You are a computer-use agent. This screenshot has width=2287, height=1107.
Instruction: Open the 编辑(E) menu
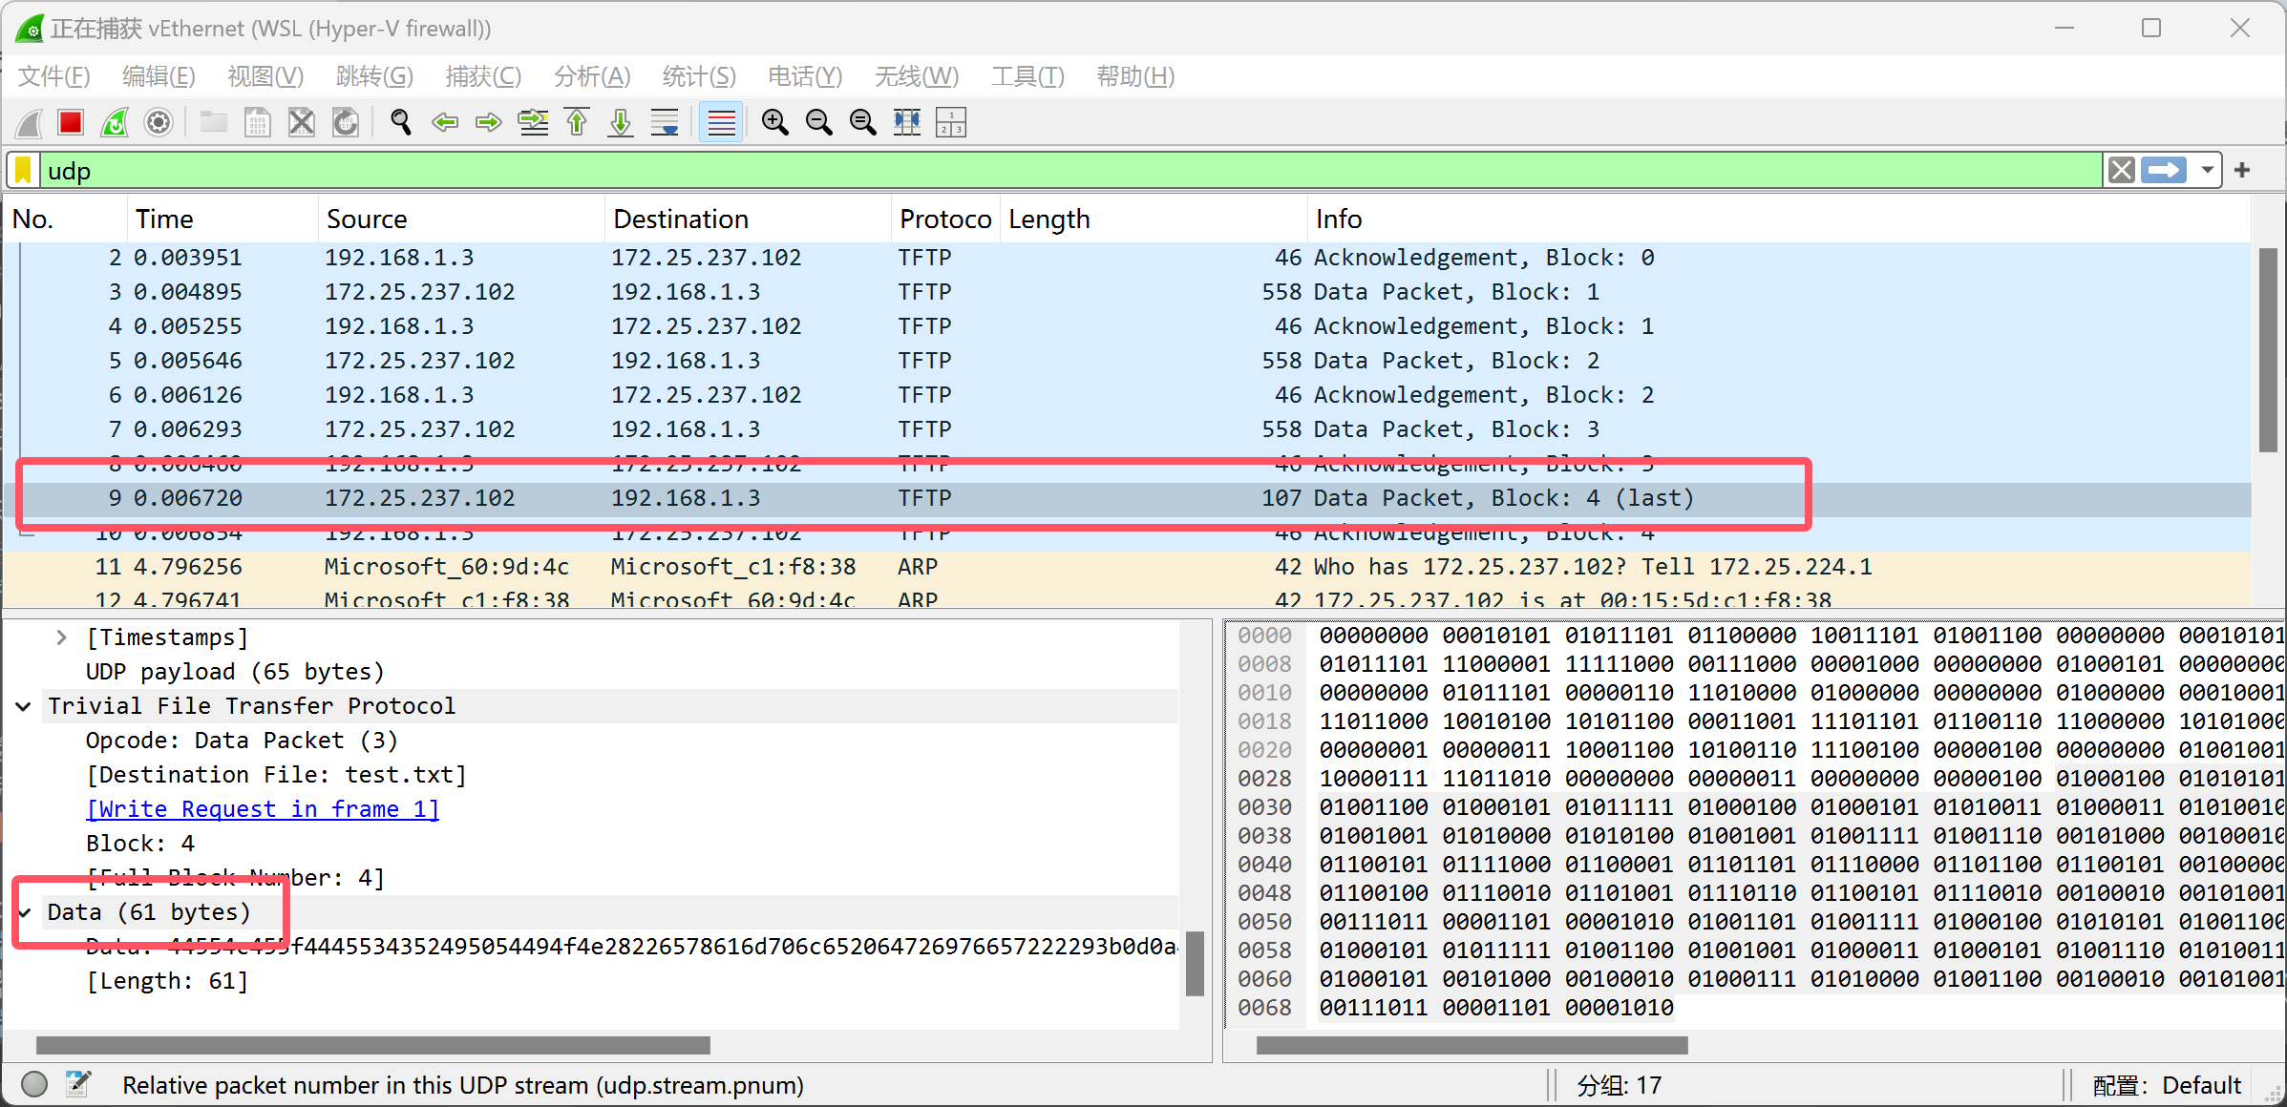159,76
